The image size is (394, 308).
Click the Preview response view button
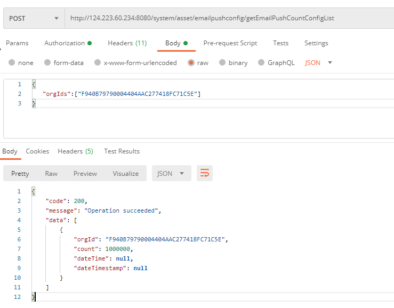pos(85,173)
